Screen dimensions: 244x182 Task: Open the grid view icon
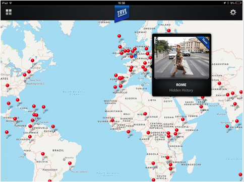(9, 12)
